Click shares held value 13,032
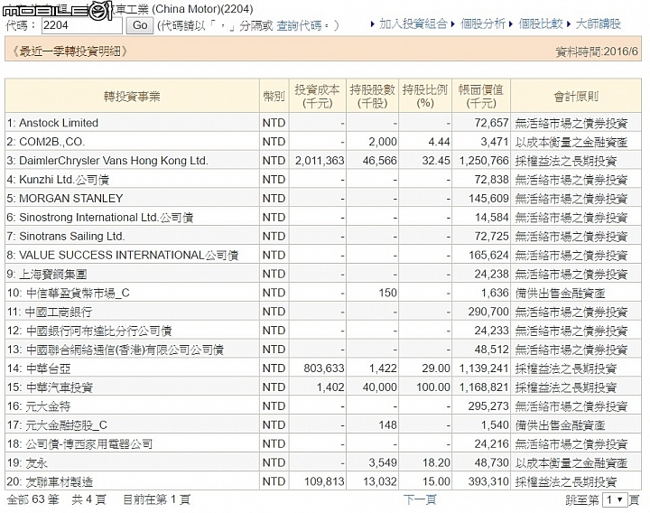 click(380, 481)
